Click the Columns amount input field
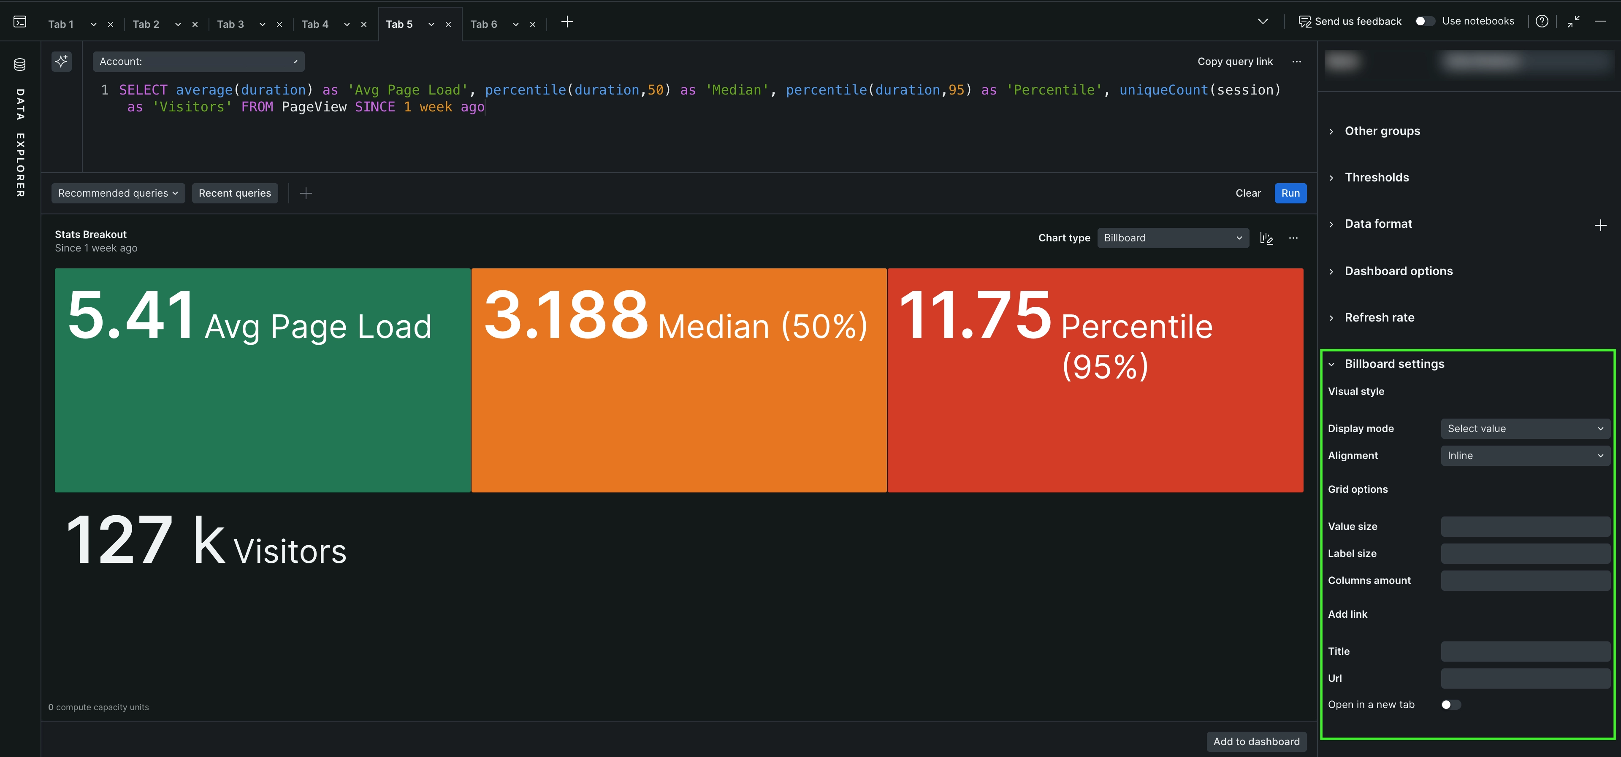 (x=1525, y=580)
